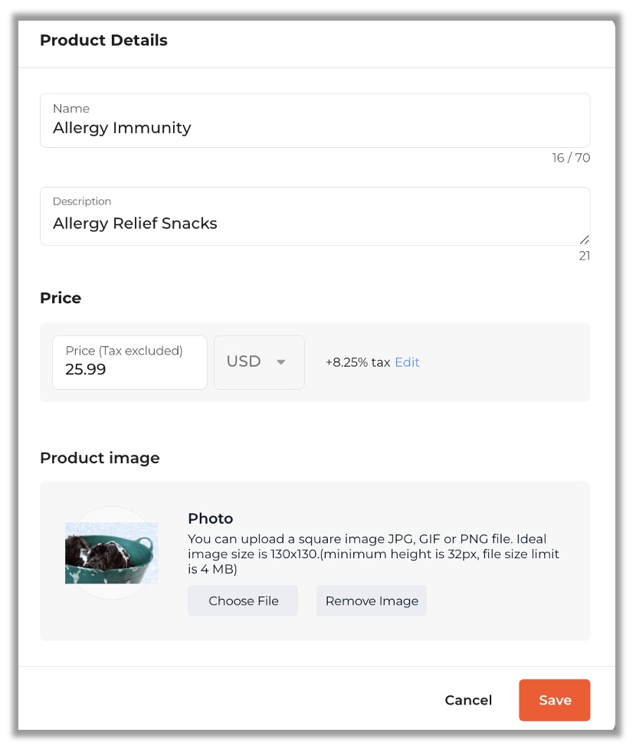Click the product photo thumbnail
The width and height of the screenshot is (636, 752).
112,553
